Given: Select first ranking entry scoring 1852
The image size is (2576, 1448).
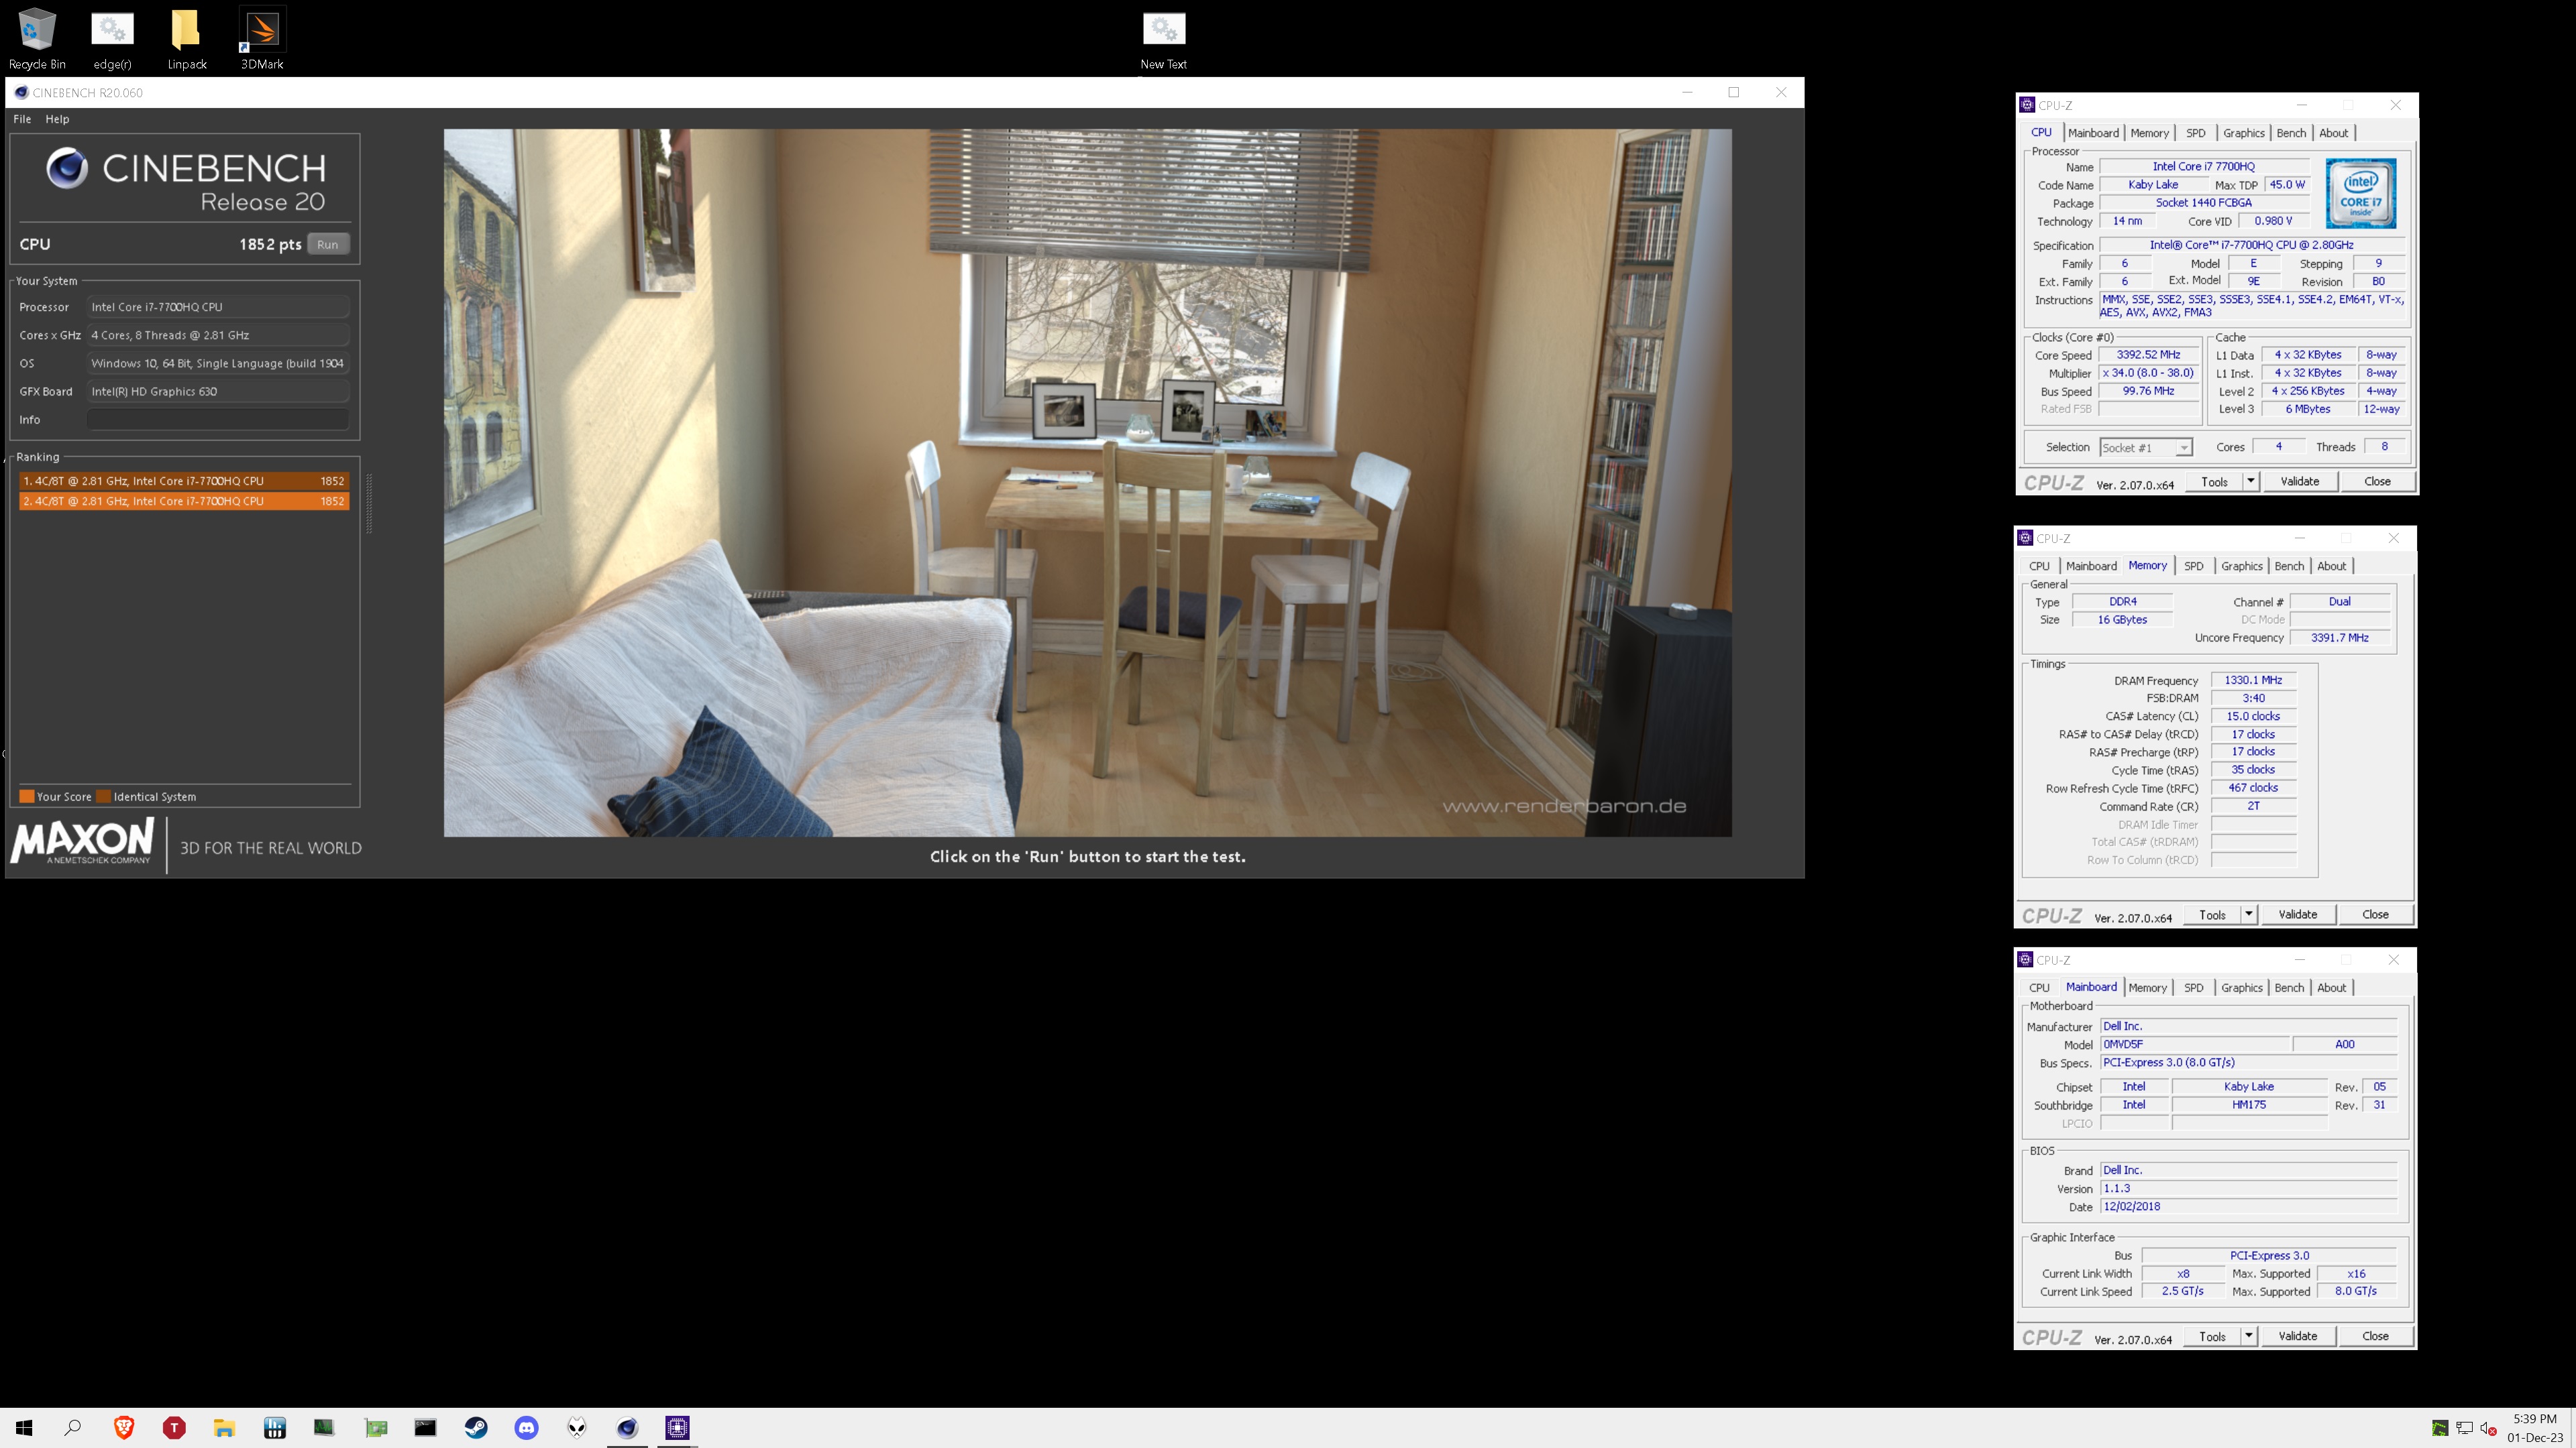Looking at the screenshot, I should pyautogui.click(x=184, y=481).
